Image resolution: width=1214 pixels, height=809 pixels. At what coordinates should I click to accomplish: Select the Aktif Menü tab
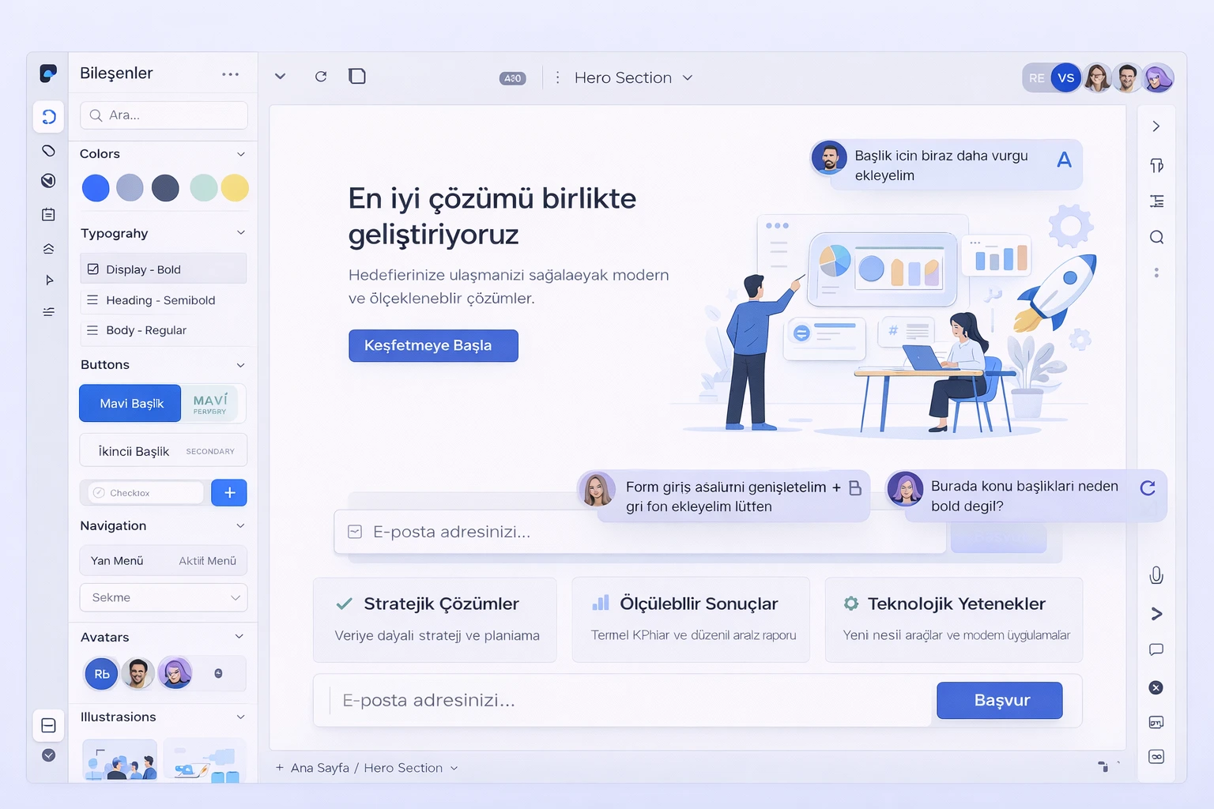click(207, 561)
